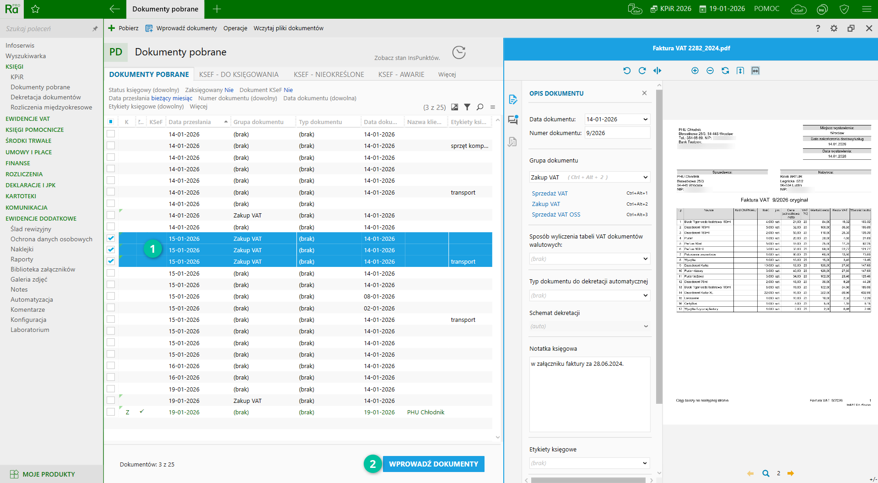The height and width of the screenshot is (483, 878).
Task: Click into the Numer dokumentu field
Action: tap(617, 133)
